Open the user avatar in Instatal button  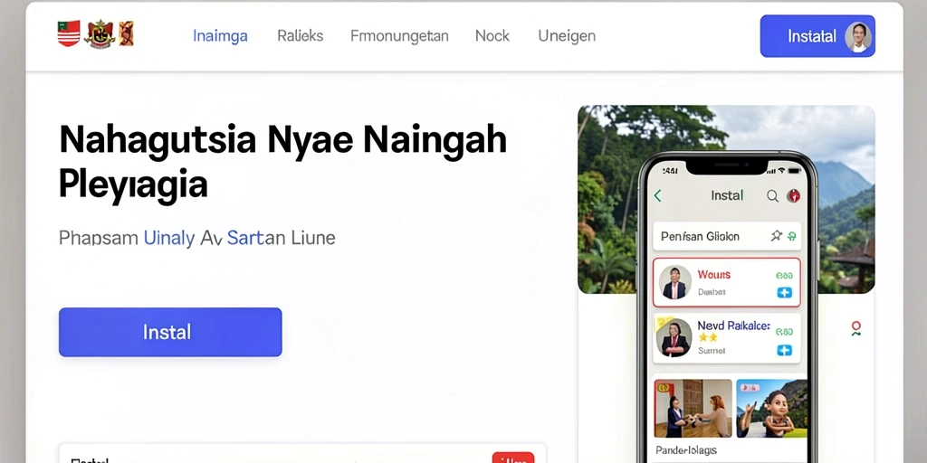[858, 36]
